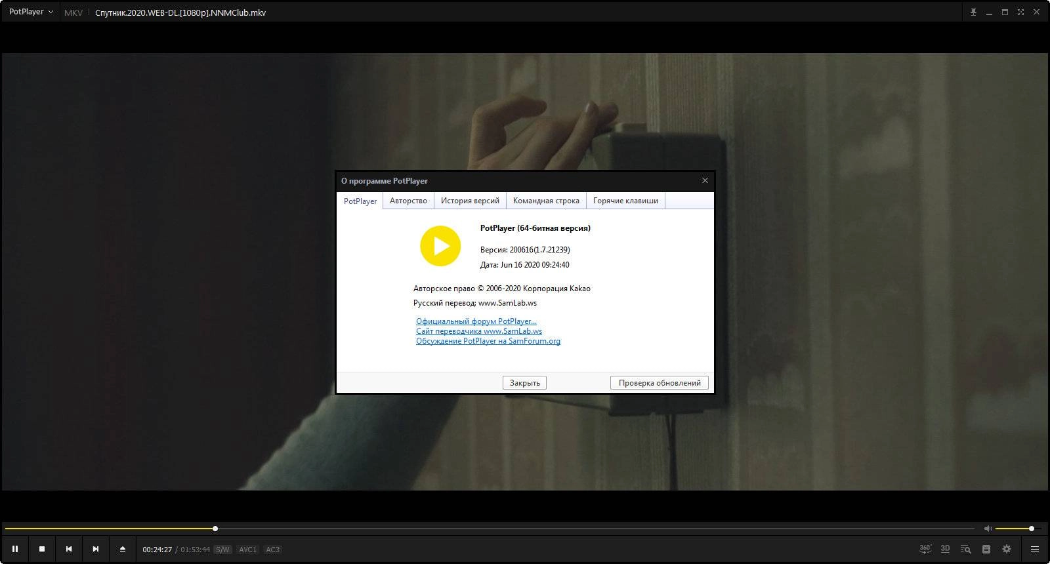Image resolution: width=1050 pixels, height=564 pixels.
Task: Open the История версий tab
Action: coord(470,201)
